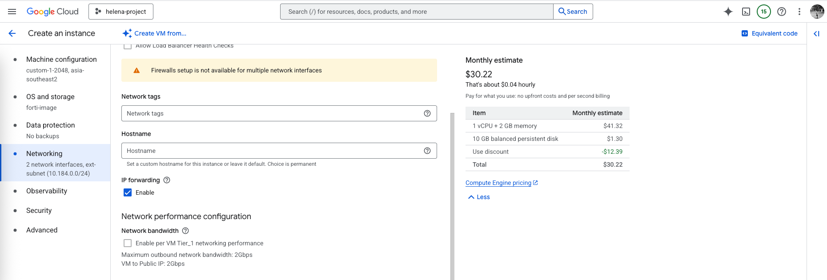Click the back arrow beside Create an instance
827x280 pixels.
(12, 33)
